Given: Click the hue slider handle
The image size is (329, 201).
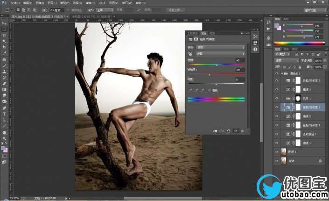Looking at the screenshot, I should (217, 65).
